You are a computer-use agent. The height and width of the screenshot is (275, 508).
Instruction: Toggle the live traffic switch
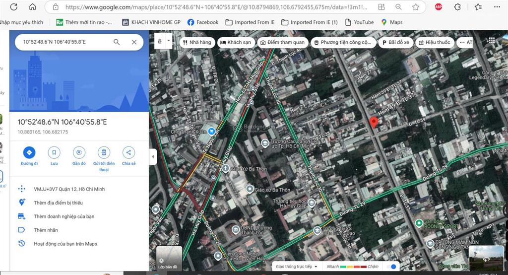click(391, 267)
